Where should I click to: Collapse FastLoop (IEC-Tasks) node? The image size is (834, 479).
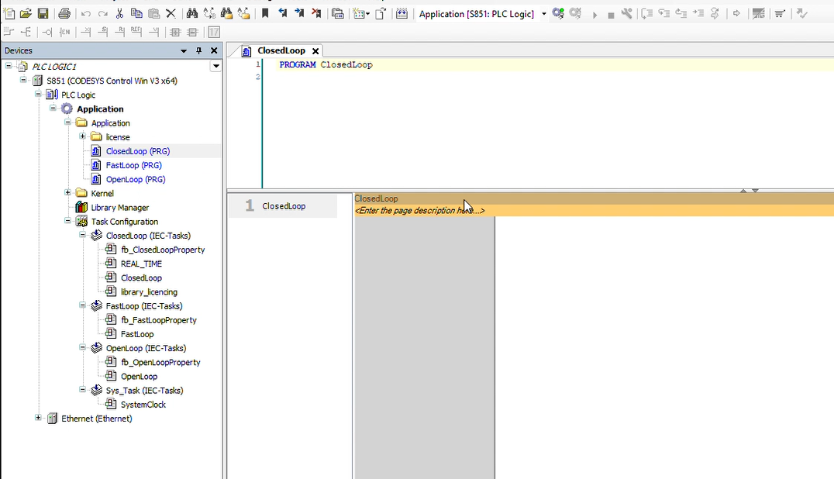[x=82, y=305]
